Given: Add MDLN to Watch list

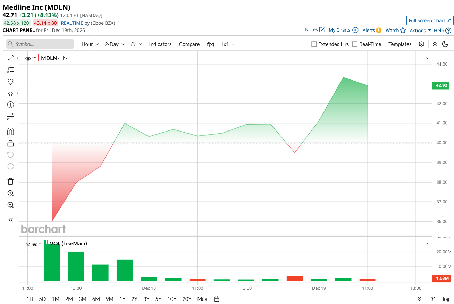Looking at the screenshot, I should (396, 30).
